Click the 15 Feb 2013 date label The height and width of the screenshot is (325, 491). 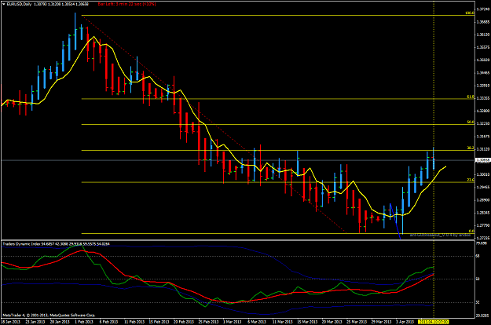tap(159, 322)
